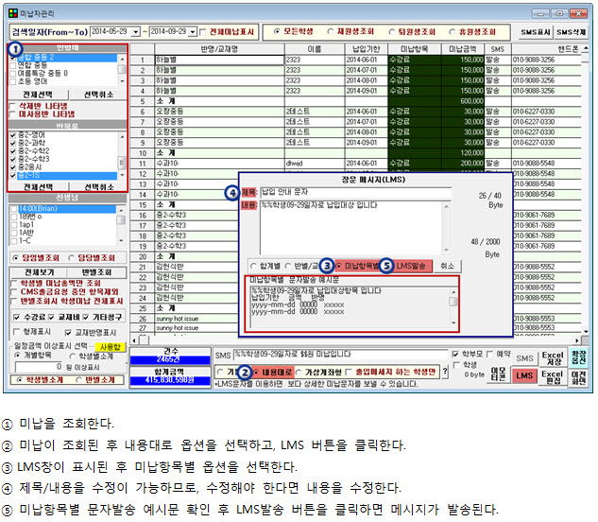Screen dimensions: 598x522
Task: Click the 미납자관리 window title icon
Action: coord(13,13)
